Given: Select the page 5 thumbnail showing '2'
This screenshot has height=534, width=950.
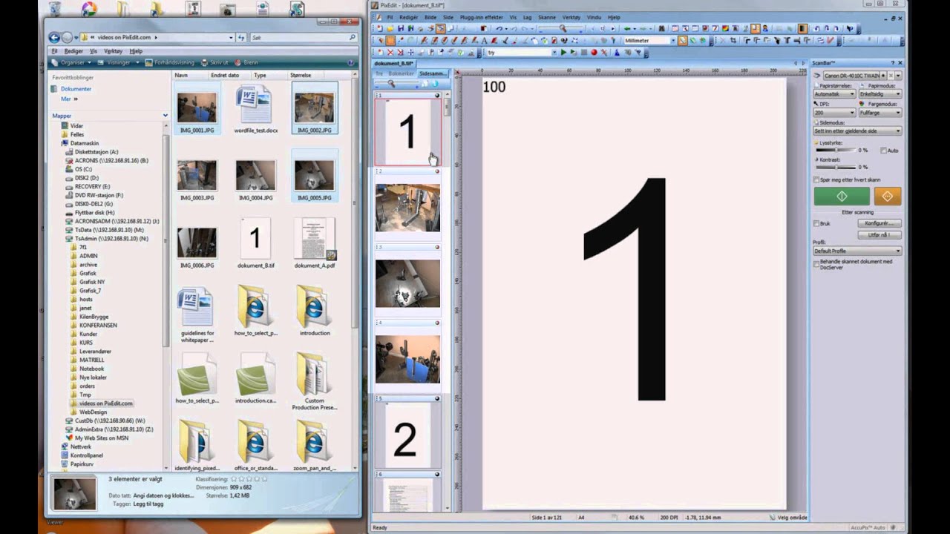Looking at the screenshot, I should (407, 435).
